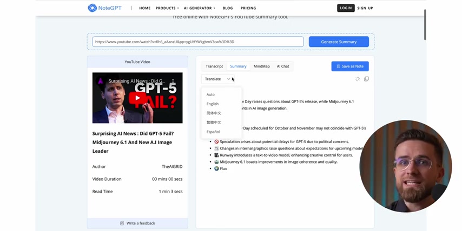462x231 pixels.
Task: Click the YouTube Video panel header
Action: [137, 62]
